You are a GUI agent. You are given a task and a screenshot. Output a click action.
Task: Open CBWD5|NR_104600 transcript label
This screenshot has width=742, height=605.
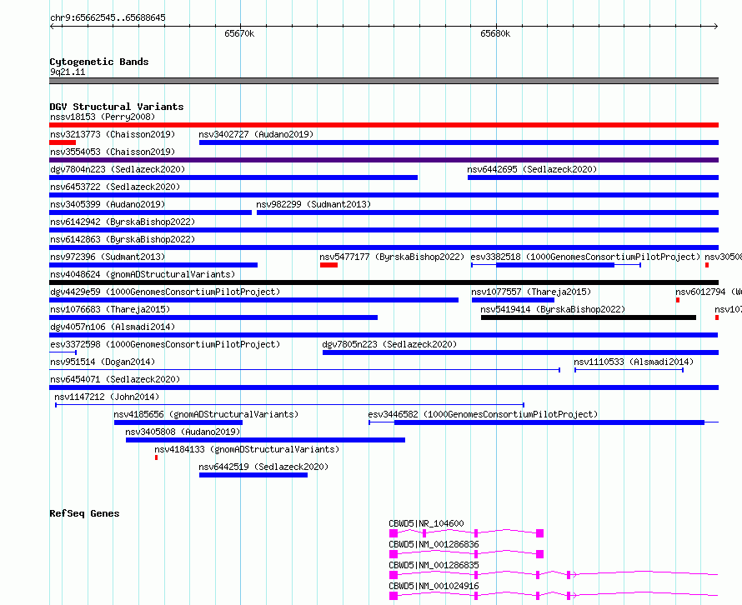pos(426,523)
